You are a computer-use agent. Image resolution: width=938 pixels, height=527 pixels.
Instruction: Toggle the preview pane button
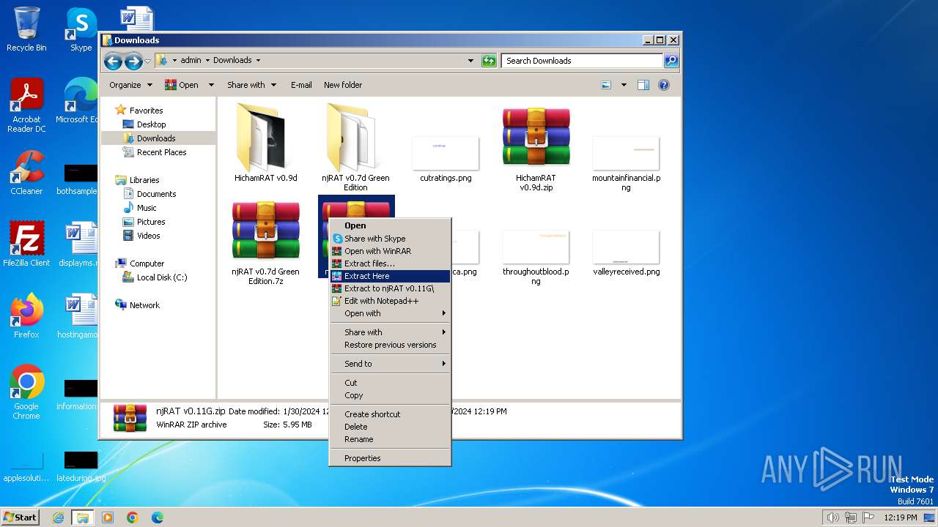pos(643,85)
